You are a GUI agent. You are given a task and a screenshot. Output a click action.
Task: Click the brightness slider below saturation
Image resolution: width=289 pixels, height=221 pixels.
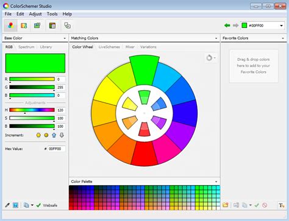click(32, 126)
